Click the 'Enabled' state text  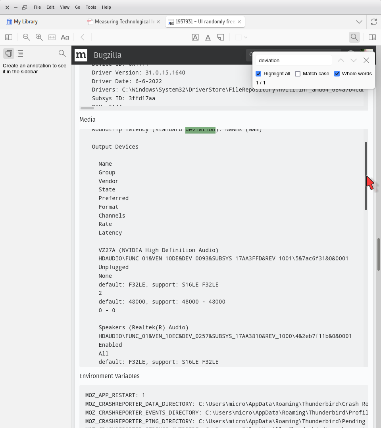pyautogui.click(x=110, y=345)
